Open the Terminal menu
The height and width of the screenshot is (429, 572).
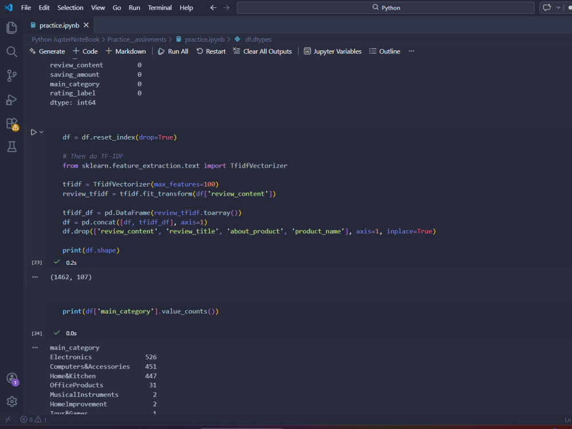click(160, 7)
